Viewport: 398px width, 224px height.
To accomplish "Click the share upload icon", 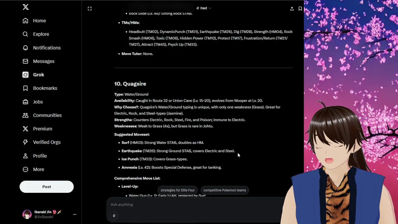I will (292, 9).
